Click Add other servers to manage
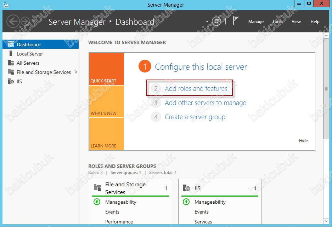Viewport: 332px width, 227px height. pos(206,103)
